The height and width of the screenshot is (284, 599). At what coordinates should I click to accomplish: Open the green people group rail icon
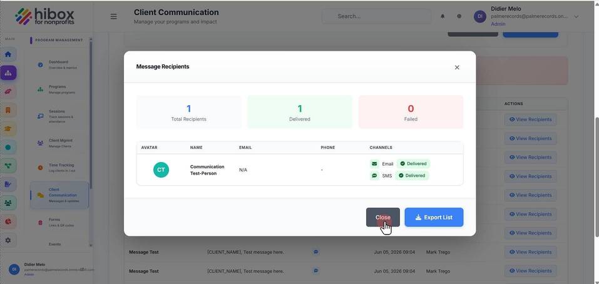[x=8, y=203]
